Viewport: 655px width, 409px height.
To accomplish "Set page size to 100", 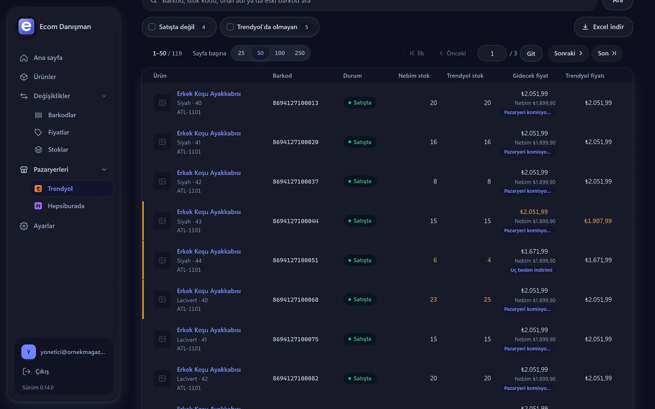I will click(x=280, y=53).
